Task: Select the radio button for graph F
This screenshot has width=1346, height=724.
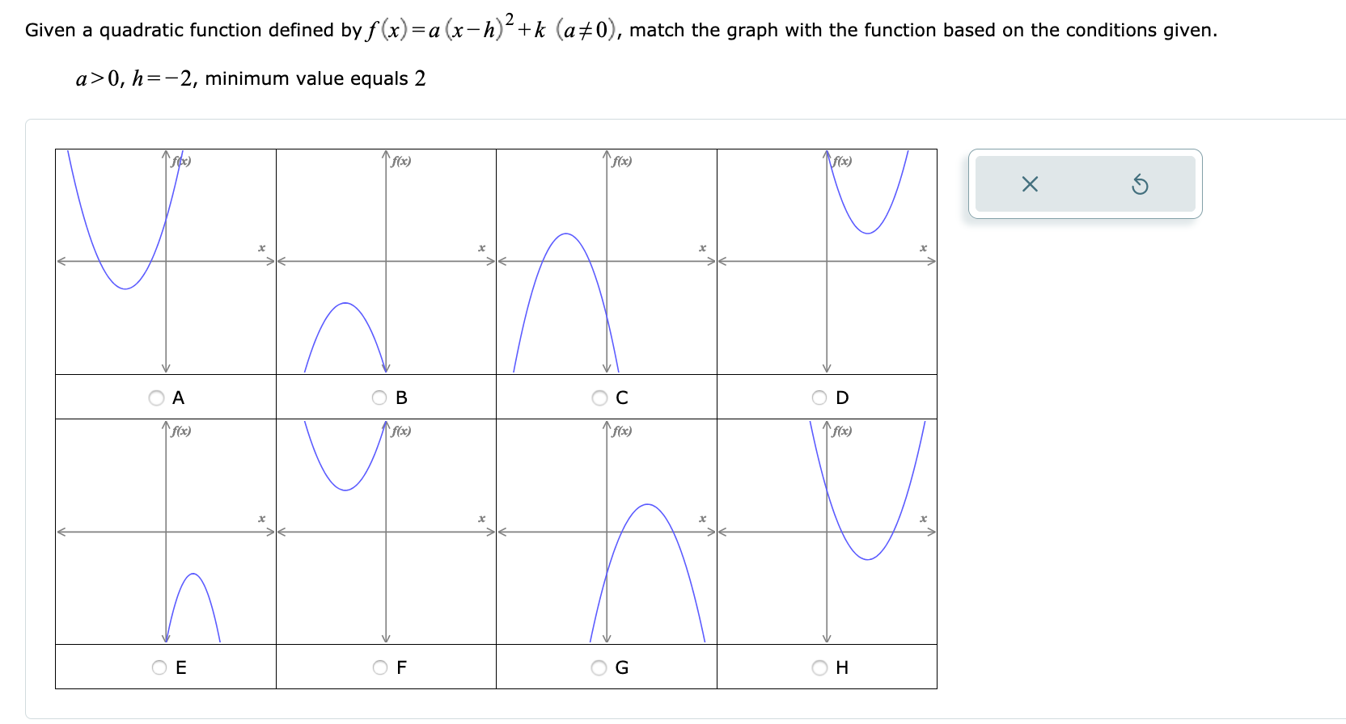Action: 379,667
